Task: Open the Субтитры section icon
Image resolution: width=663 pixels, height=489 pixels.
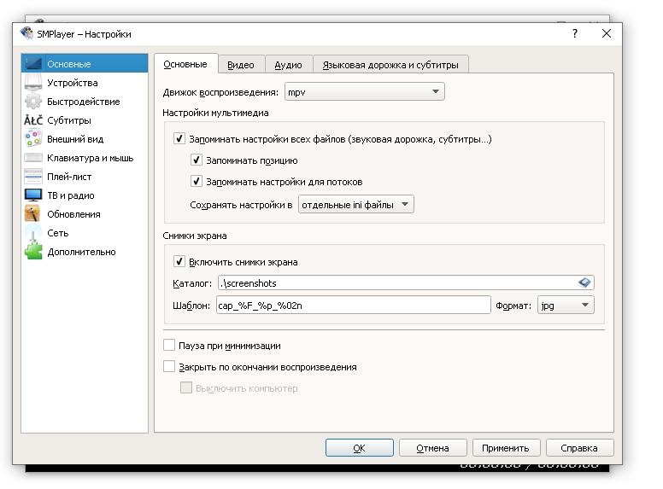Action: [x=32, y=120]
